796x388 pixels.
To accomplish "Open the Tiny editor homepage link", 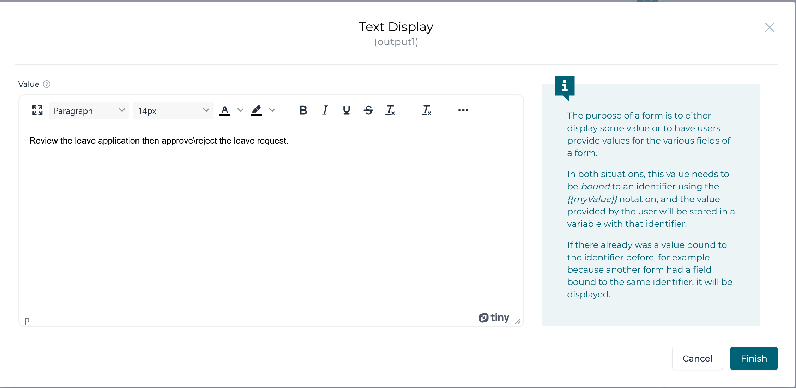I will 494,317.
